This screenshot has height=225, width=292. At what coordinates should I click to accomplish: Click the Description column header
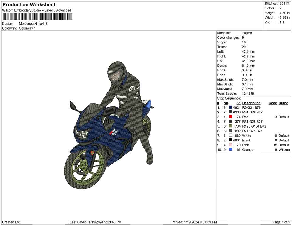[251, 103]
